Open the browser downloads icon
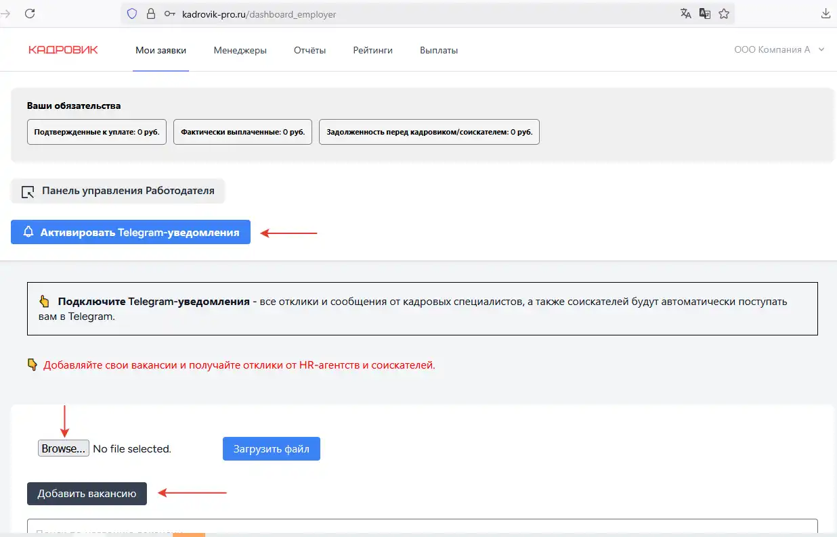 click(x=825, y=14)
